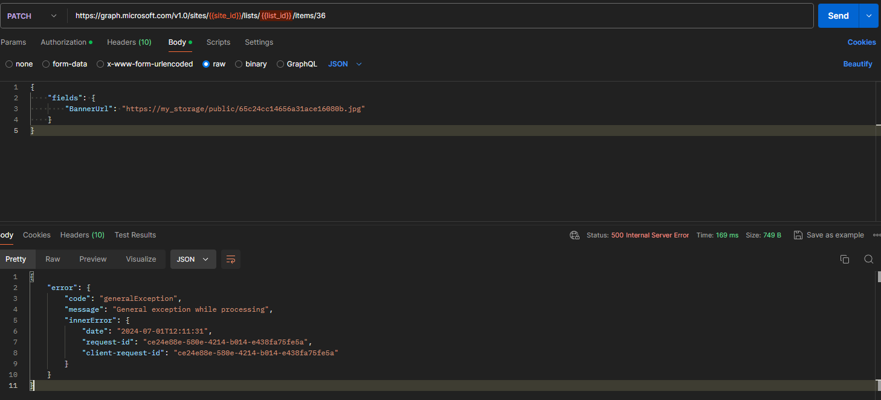Screen dimensions: 881x400
Task: Switch to Visualize response view
Action: coord(141,259)
